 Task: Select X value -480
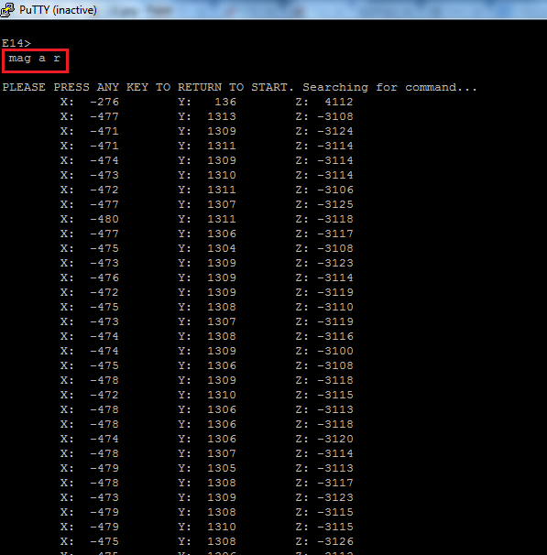[x=104, y=219]
